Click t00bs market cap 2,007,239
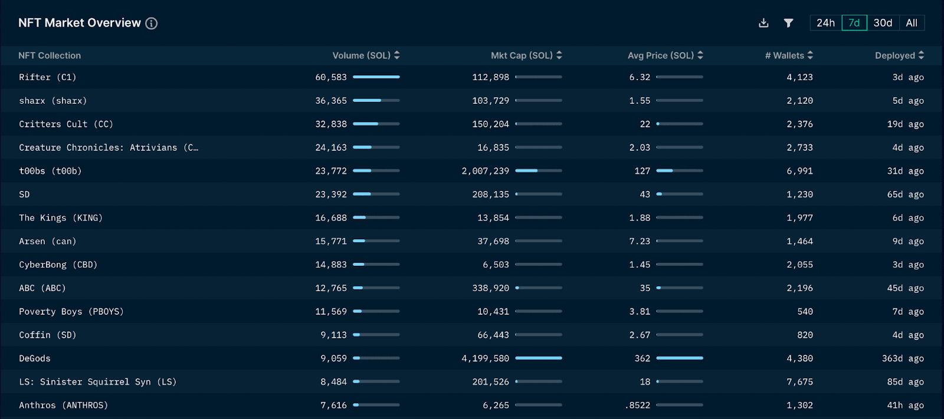 pyautogui.click(x=486, y=171)
